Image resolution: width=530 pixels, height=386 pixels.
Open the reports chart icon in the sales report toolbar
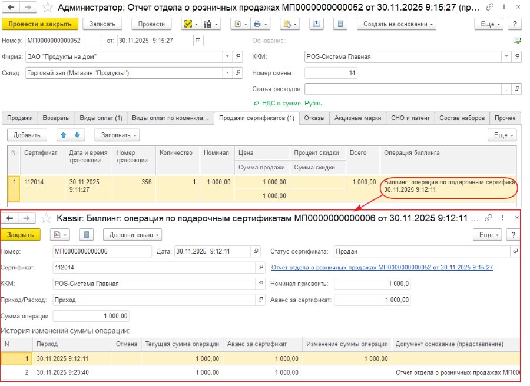(238, 24)
